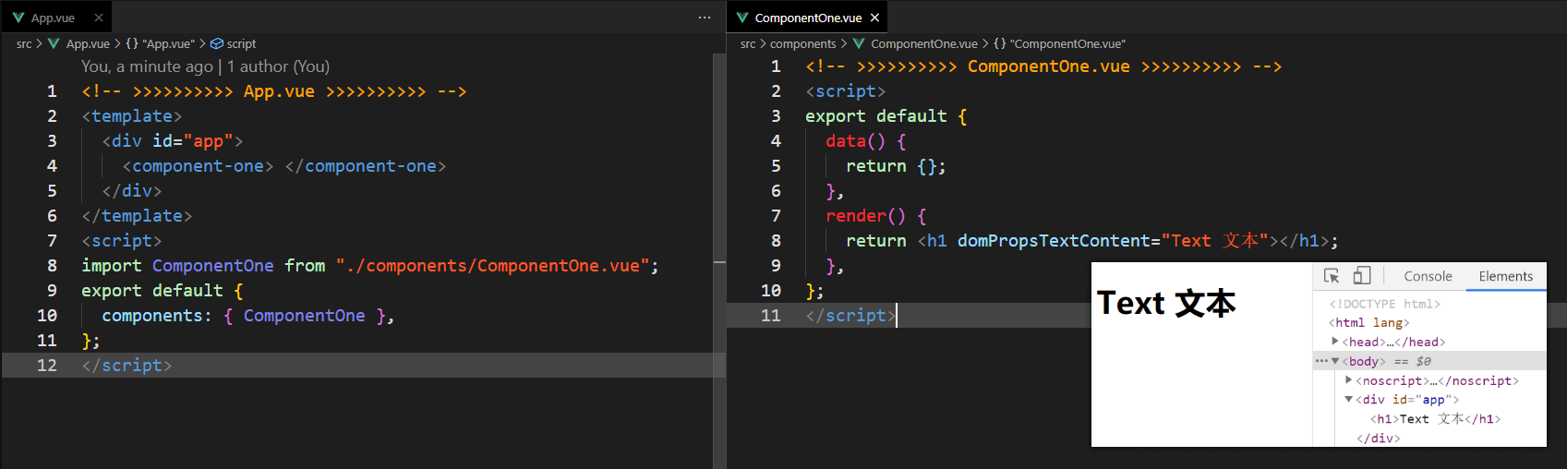
Task: Open the More Actions ellipsis menu
Action: click(x=705, y=18)
